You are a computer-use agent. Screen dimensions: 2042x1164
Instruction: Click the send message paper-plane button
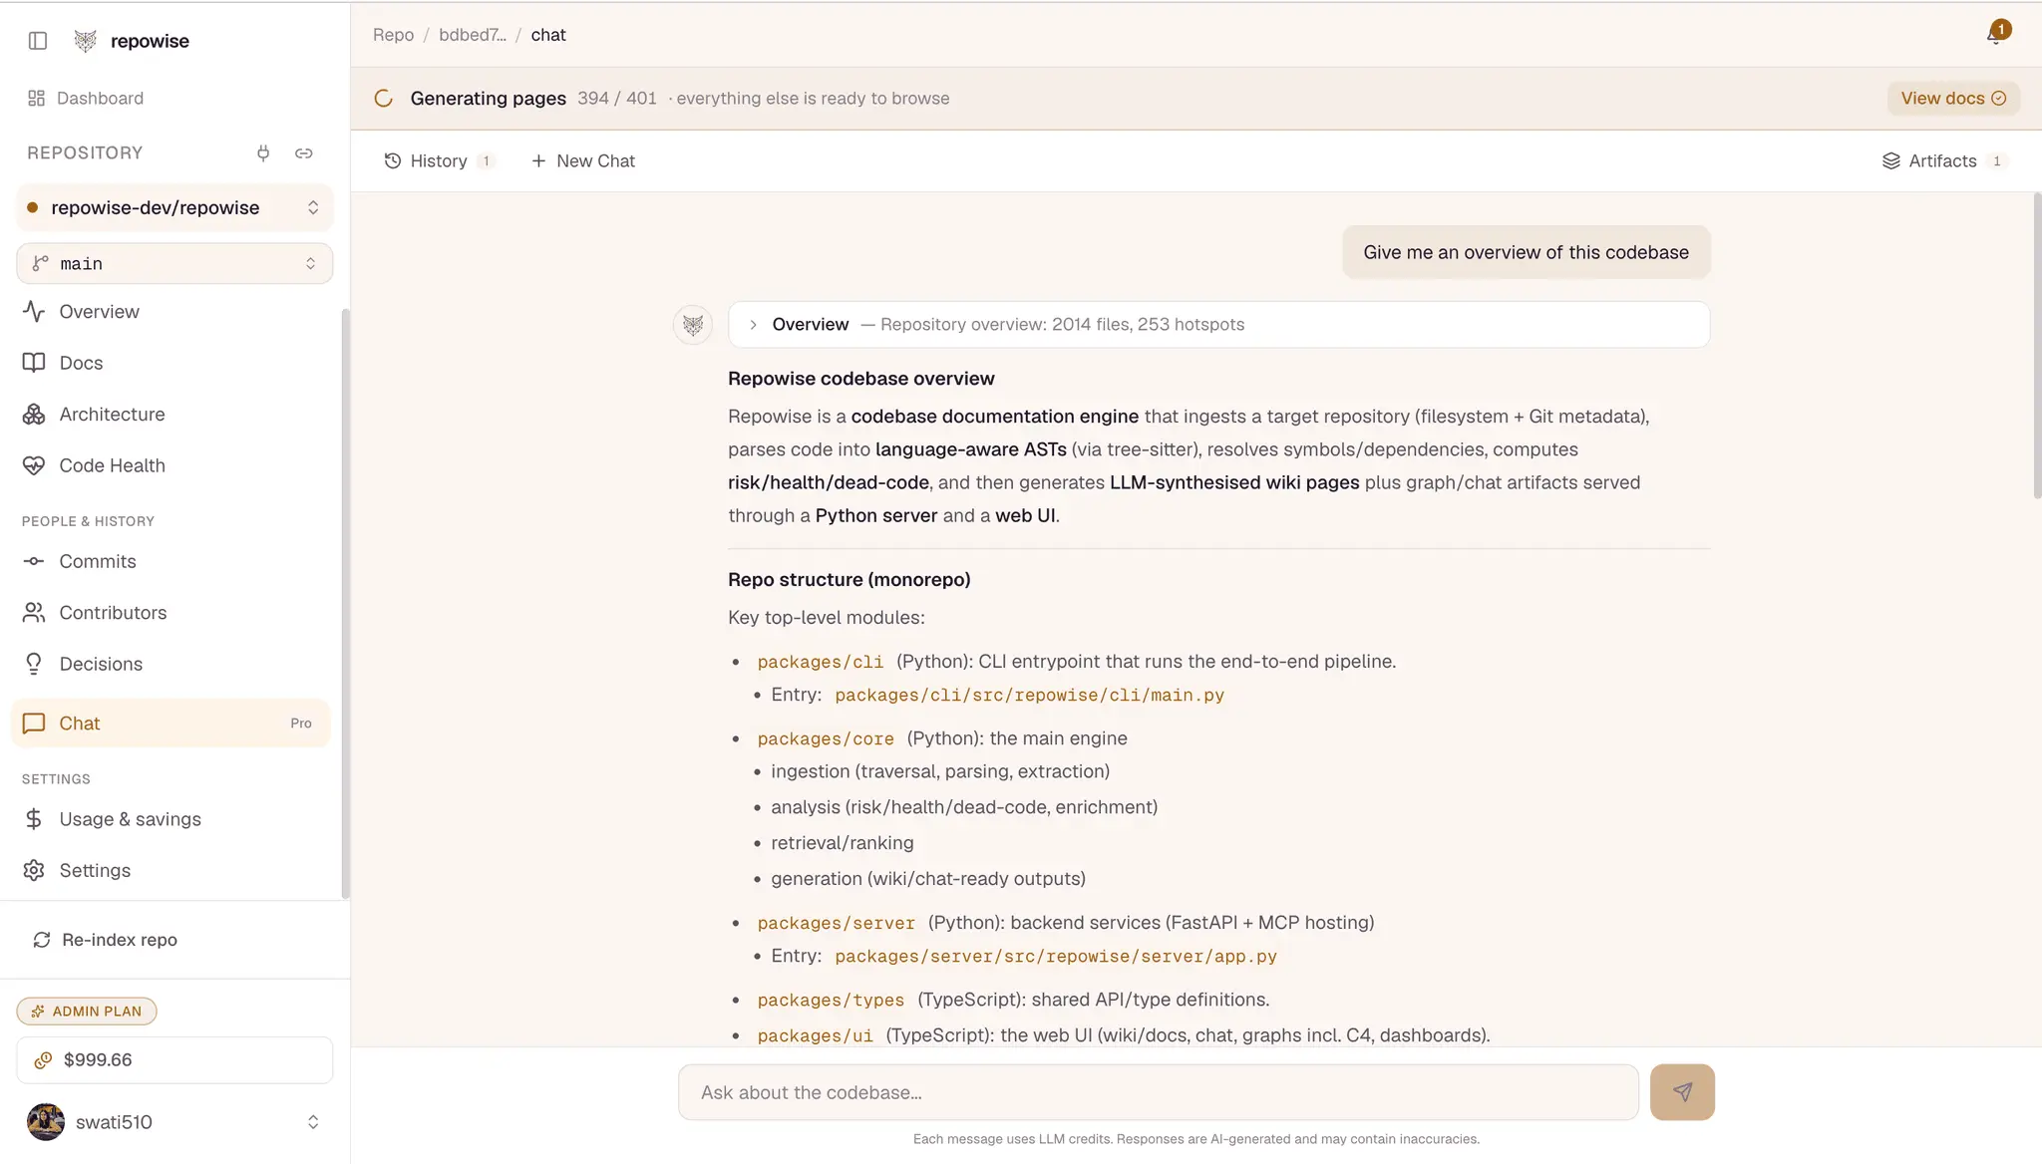click(1682, 1092)
